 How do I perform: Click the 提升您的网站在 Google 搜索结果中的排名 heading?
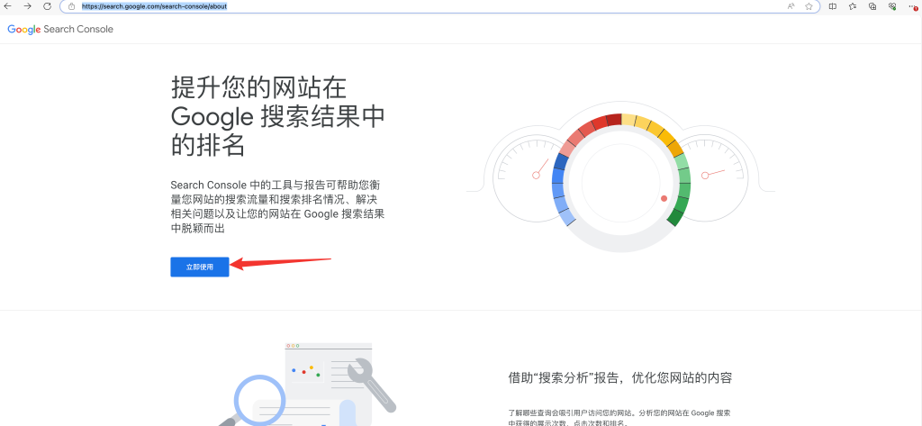point(277,116)
